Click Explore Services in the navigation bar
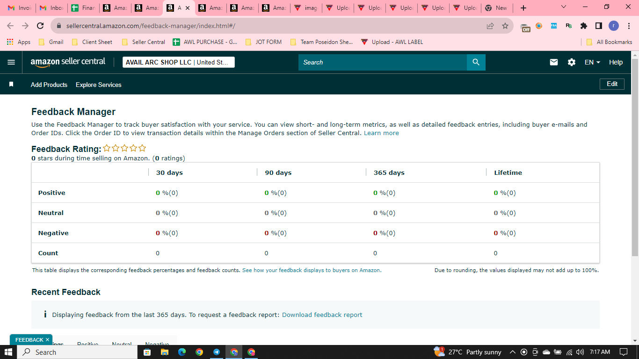Screen dimensions: 639x359 click(x=99, y=85)
